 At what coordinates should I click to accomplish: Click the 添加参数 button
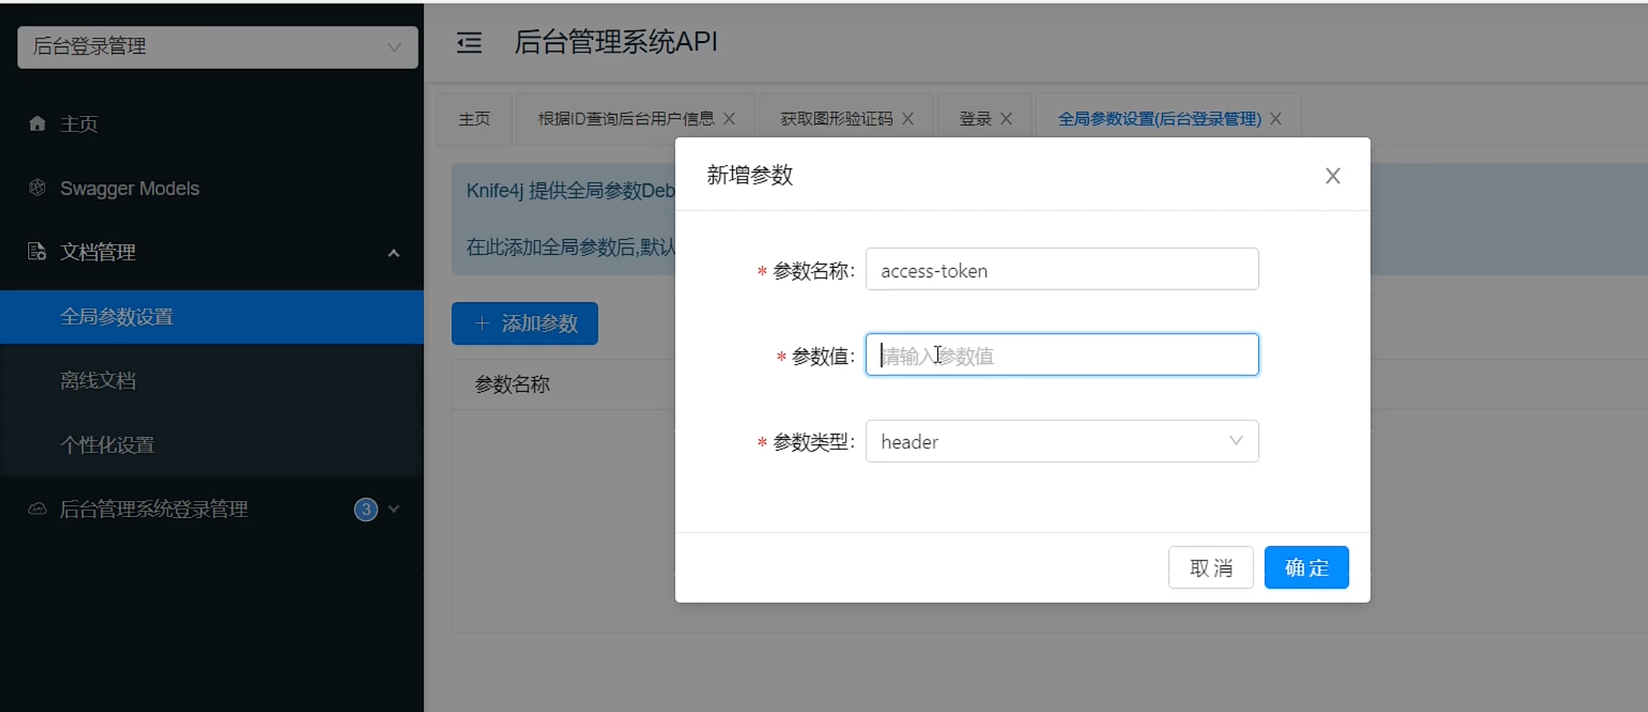[524, 323]
